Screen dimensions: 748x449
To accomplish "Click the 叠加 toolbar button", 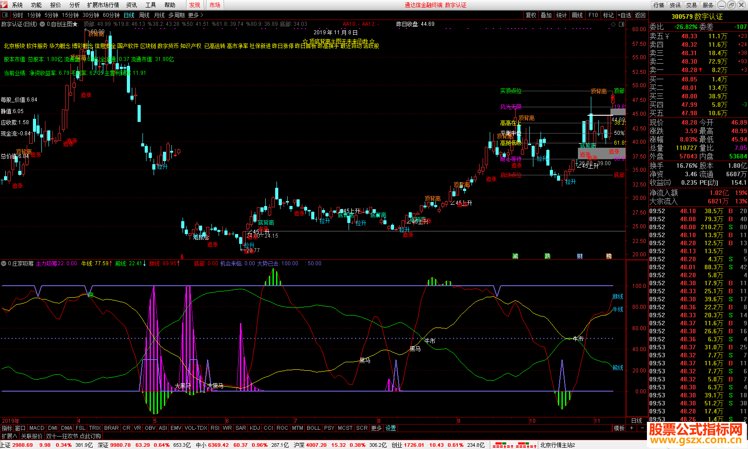I will click(x=546, y=15).
